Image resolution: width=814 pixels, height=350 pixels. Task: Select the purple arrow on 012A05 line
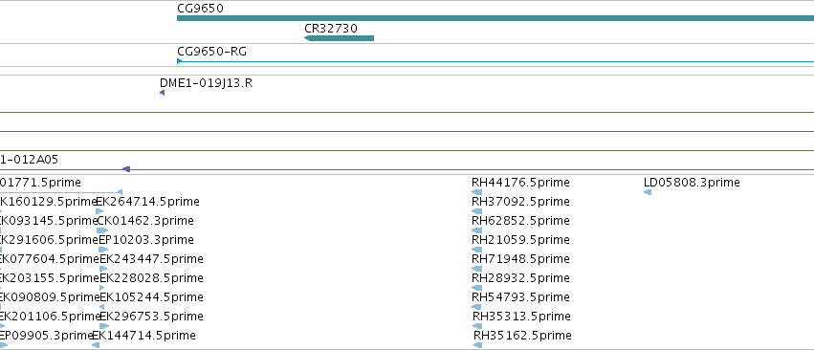(125, 169)
